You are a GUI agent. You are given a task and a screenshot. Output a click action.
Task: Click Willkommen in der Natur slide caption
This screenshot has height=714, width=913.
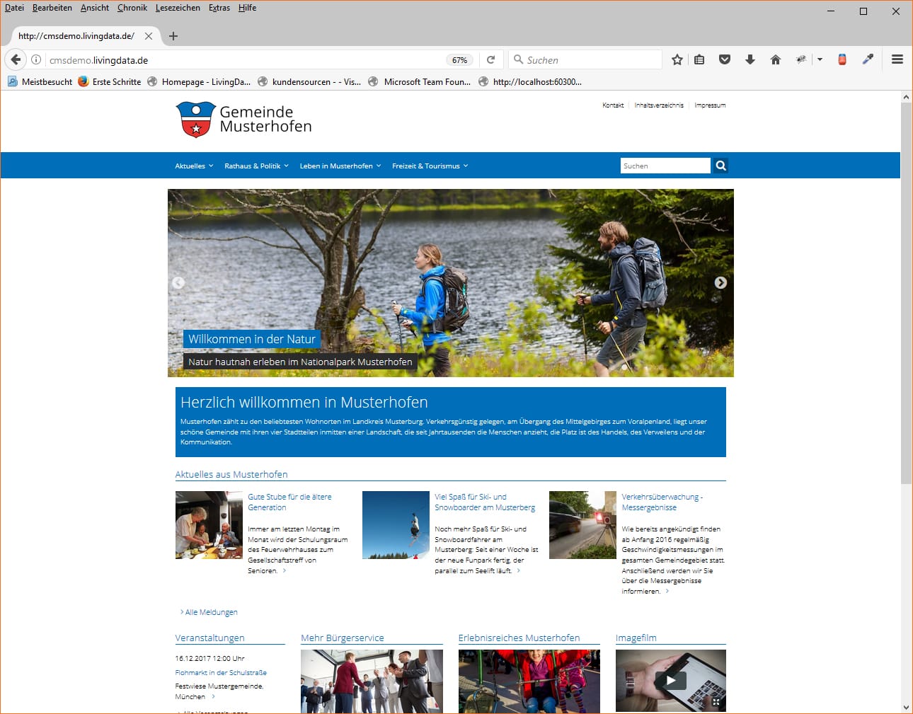pos(252,339)
